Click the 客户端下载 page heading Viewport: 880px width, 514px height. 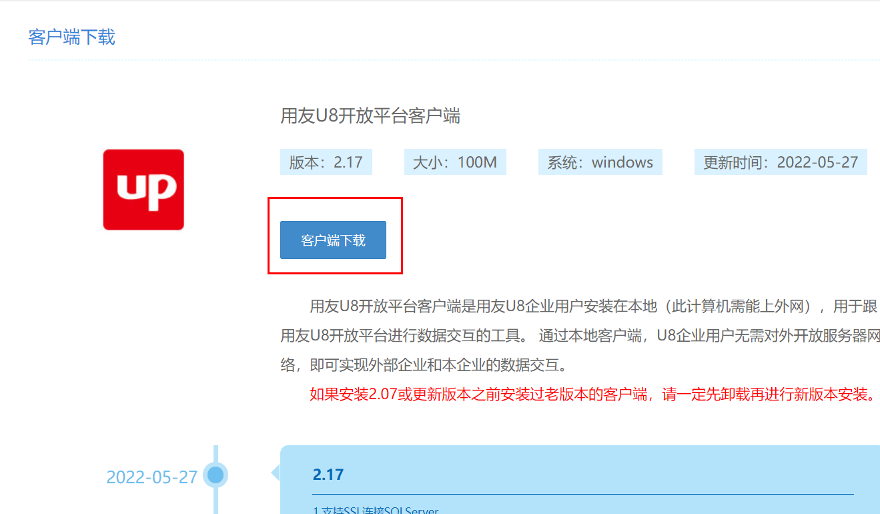(71, 37)
